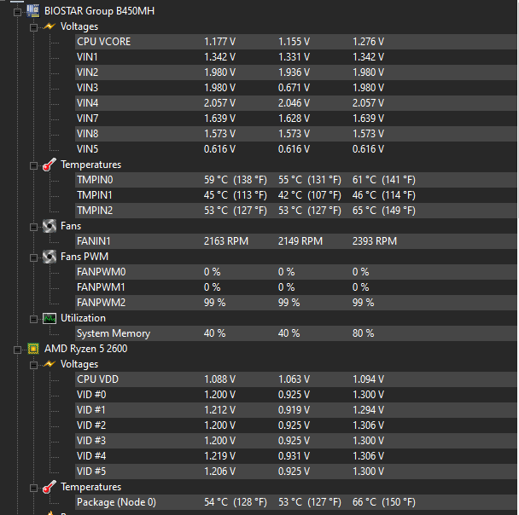Image resolution: width=519 pixels, height=515 pixels.
Task: Click the 2393 RPM max fan value
Action: [x=375, y=241]
